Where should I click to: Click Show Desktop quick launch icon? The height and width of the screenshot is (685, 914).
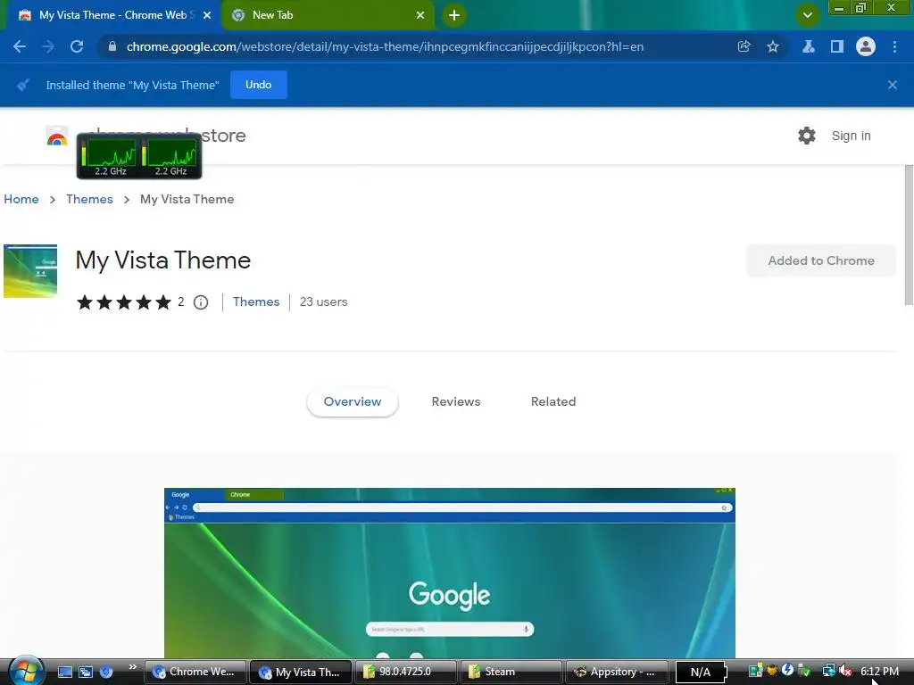point(64,673)
